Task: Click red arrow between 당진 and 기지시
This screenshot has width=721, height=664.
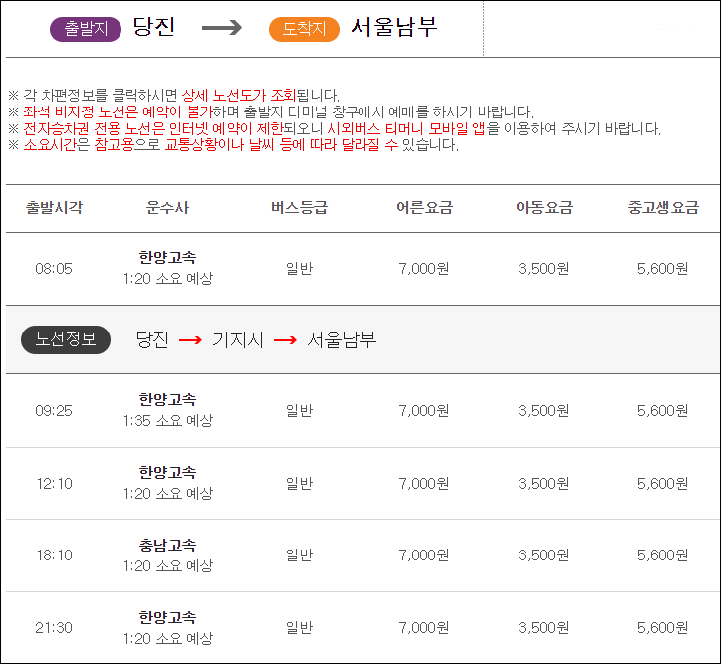Action: pos(190,340)
